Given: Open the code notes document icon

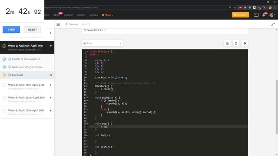Looking at the screenshot, I should pyautogui.click(x=227, y=43).
